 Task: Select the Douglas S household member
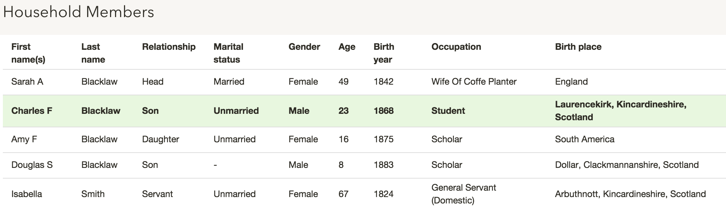(364, 165)
